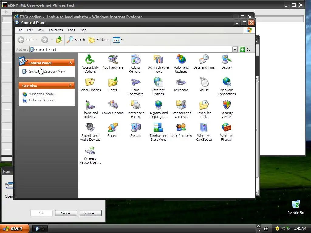Open the Forward button history dropdown arrow

(52, 40)
